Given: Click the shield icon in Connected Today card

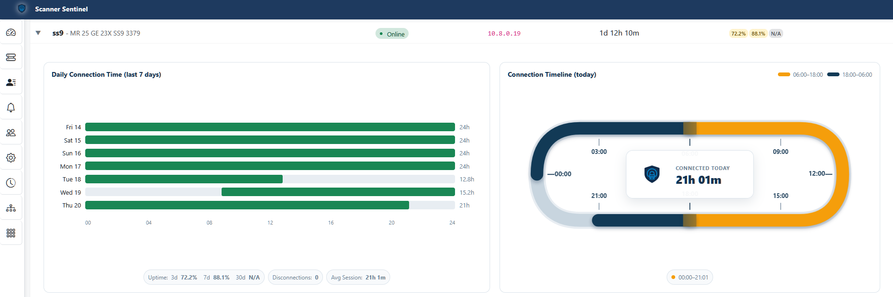Looking at the screenshot, I should [652, 174].
